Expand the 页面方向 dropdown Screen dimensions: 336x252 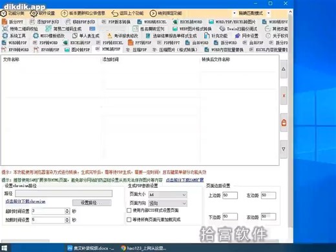168,203
